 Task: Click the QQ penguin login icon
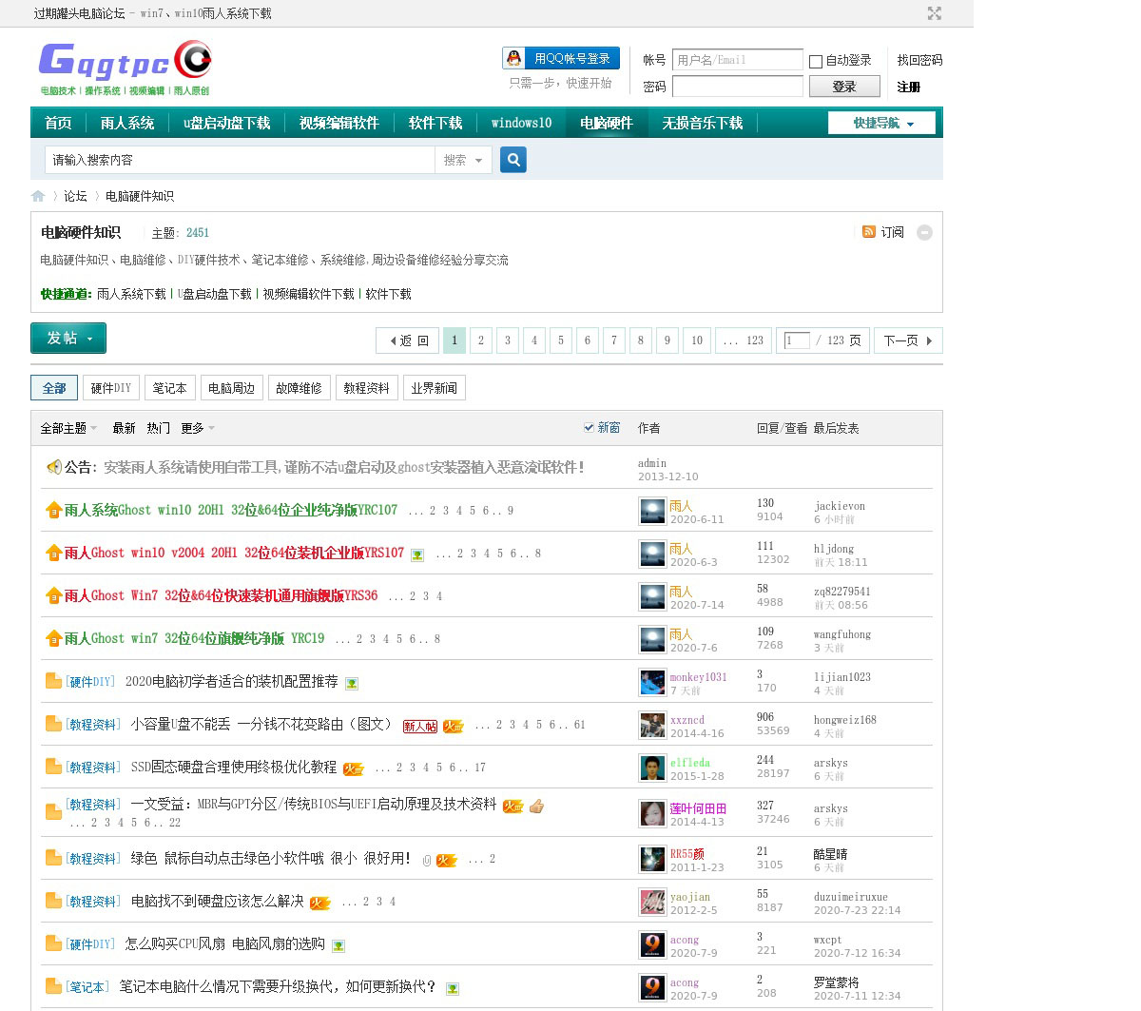tap(514, 59)
